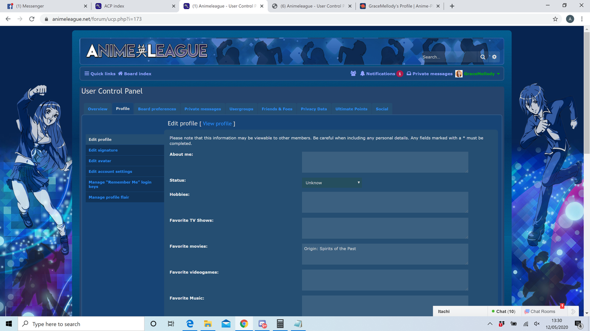Click the groups people icon

pos(353,74)
